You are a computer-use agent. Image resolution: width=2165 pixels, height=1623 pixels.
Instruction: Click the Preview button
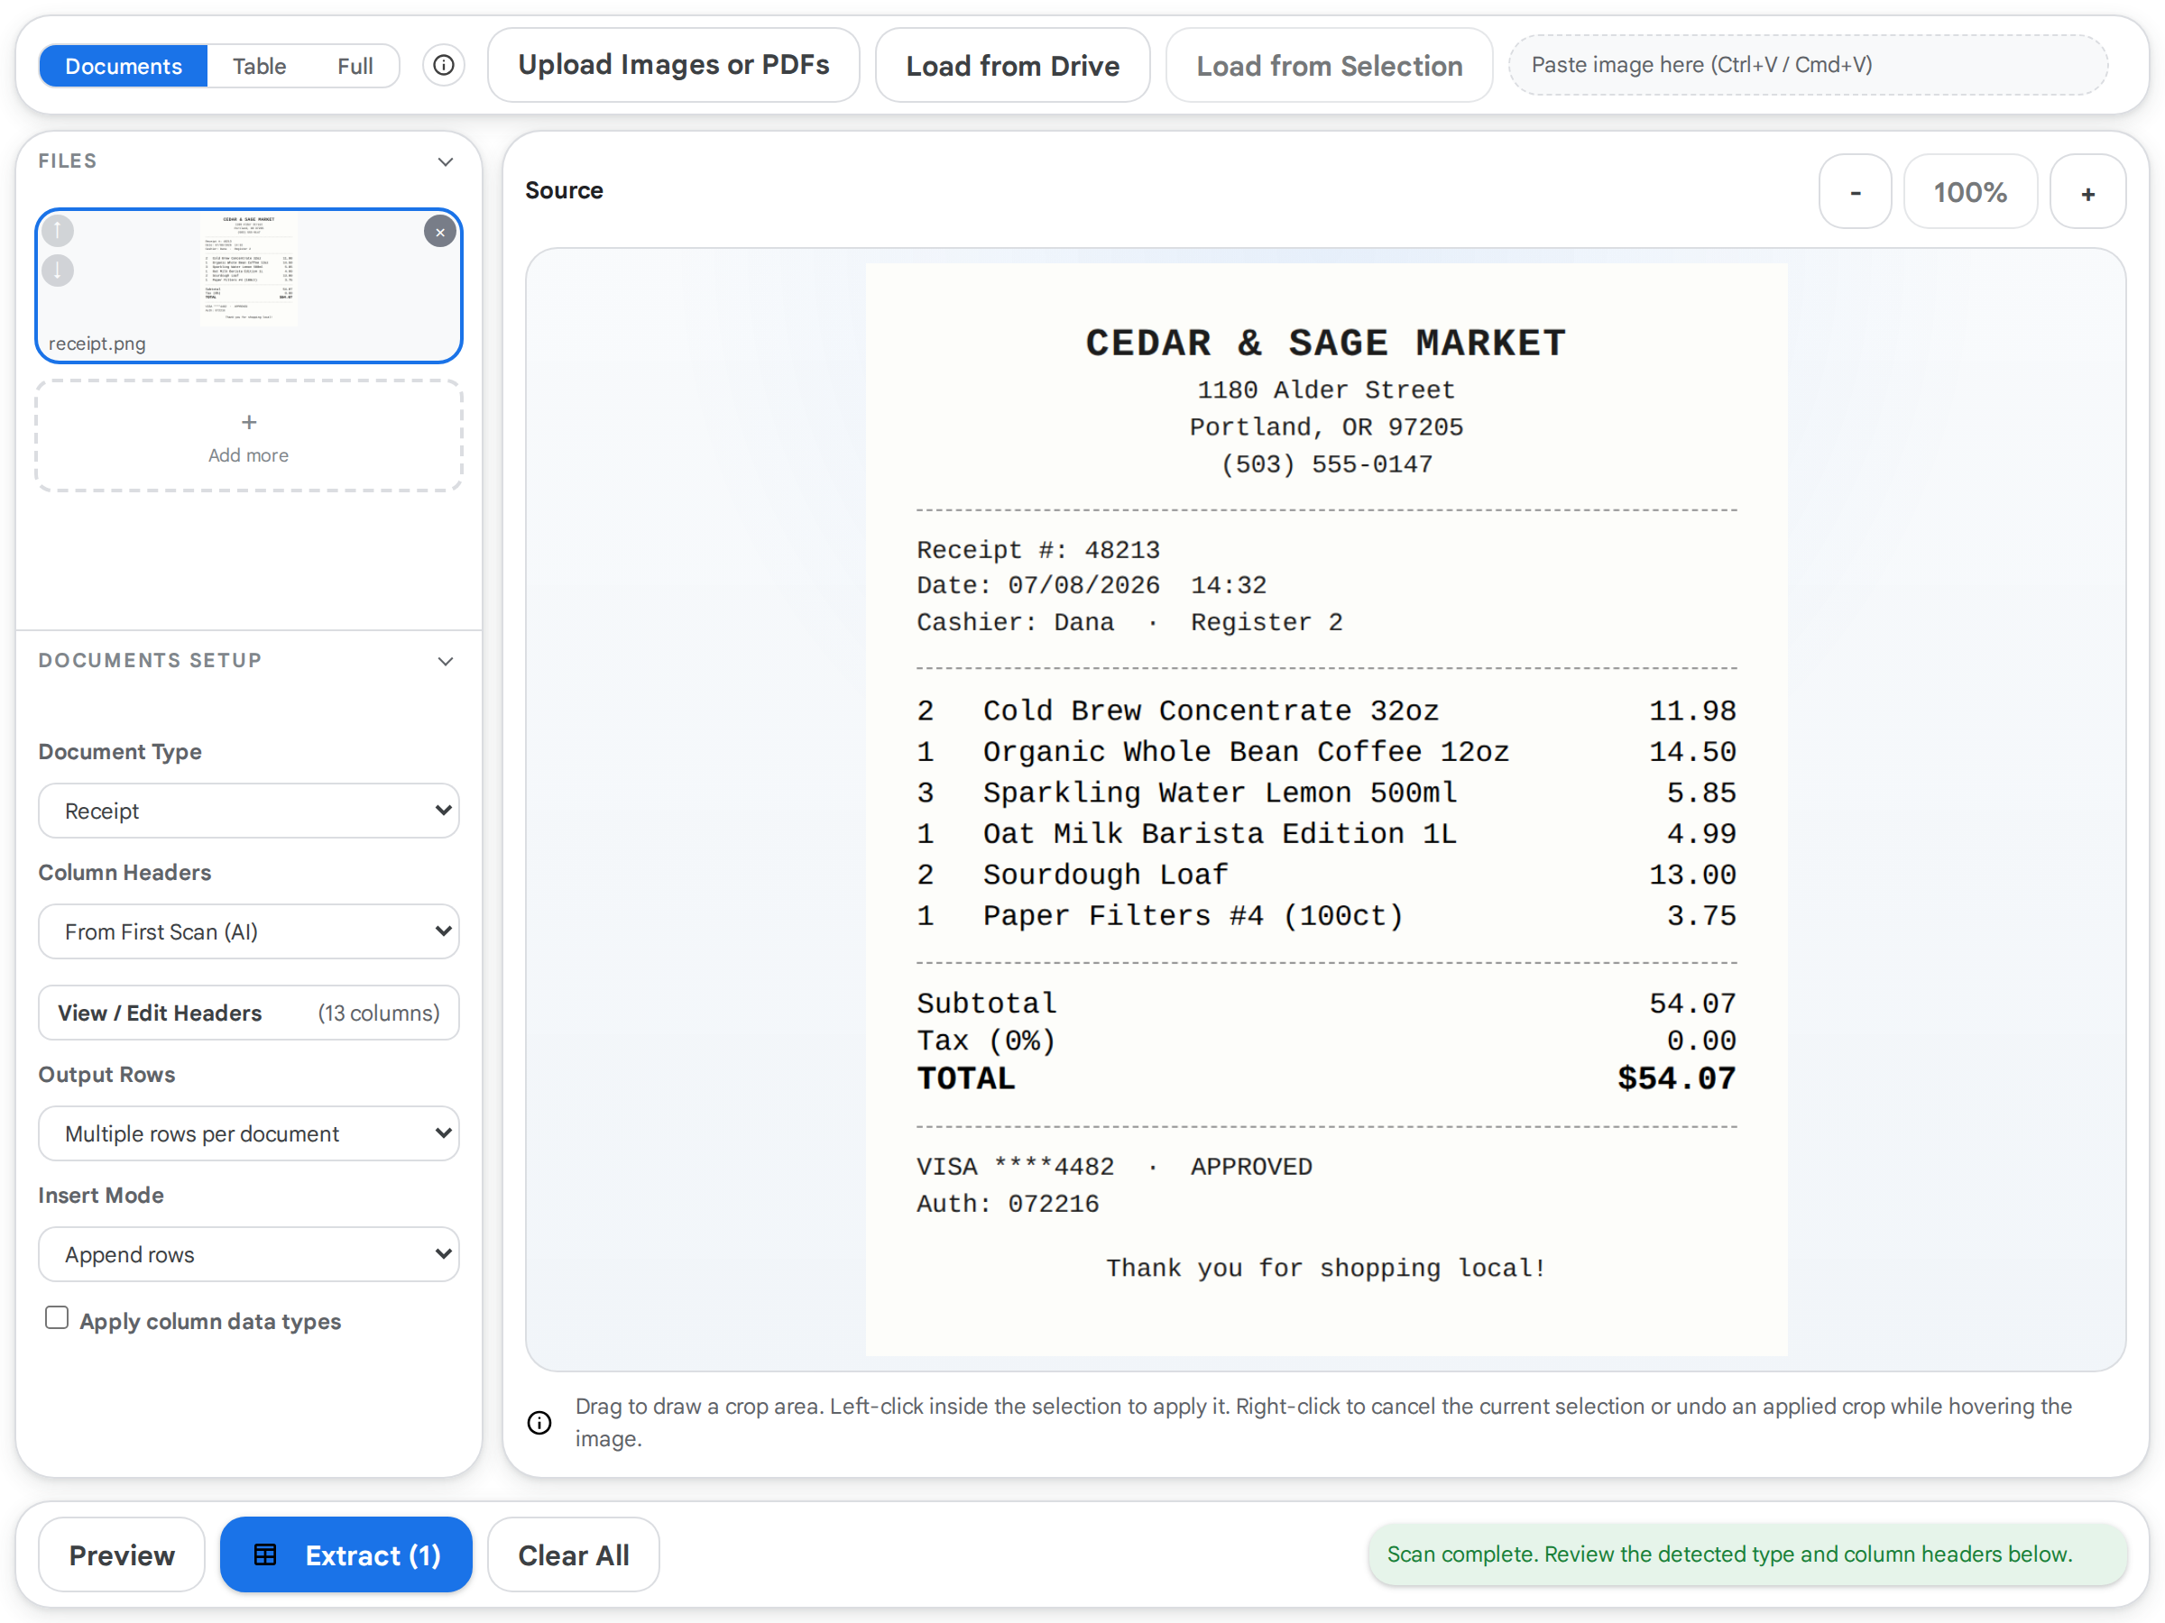point(123,1554)
